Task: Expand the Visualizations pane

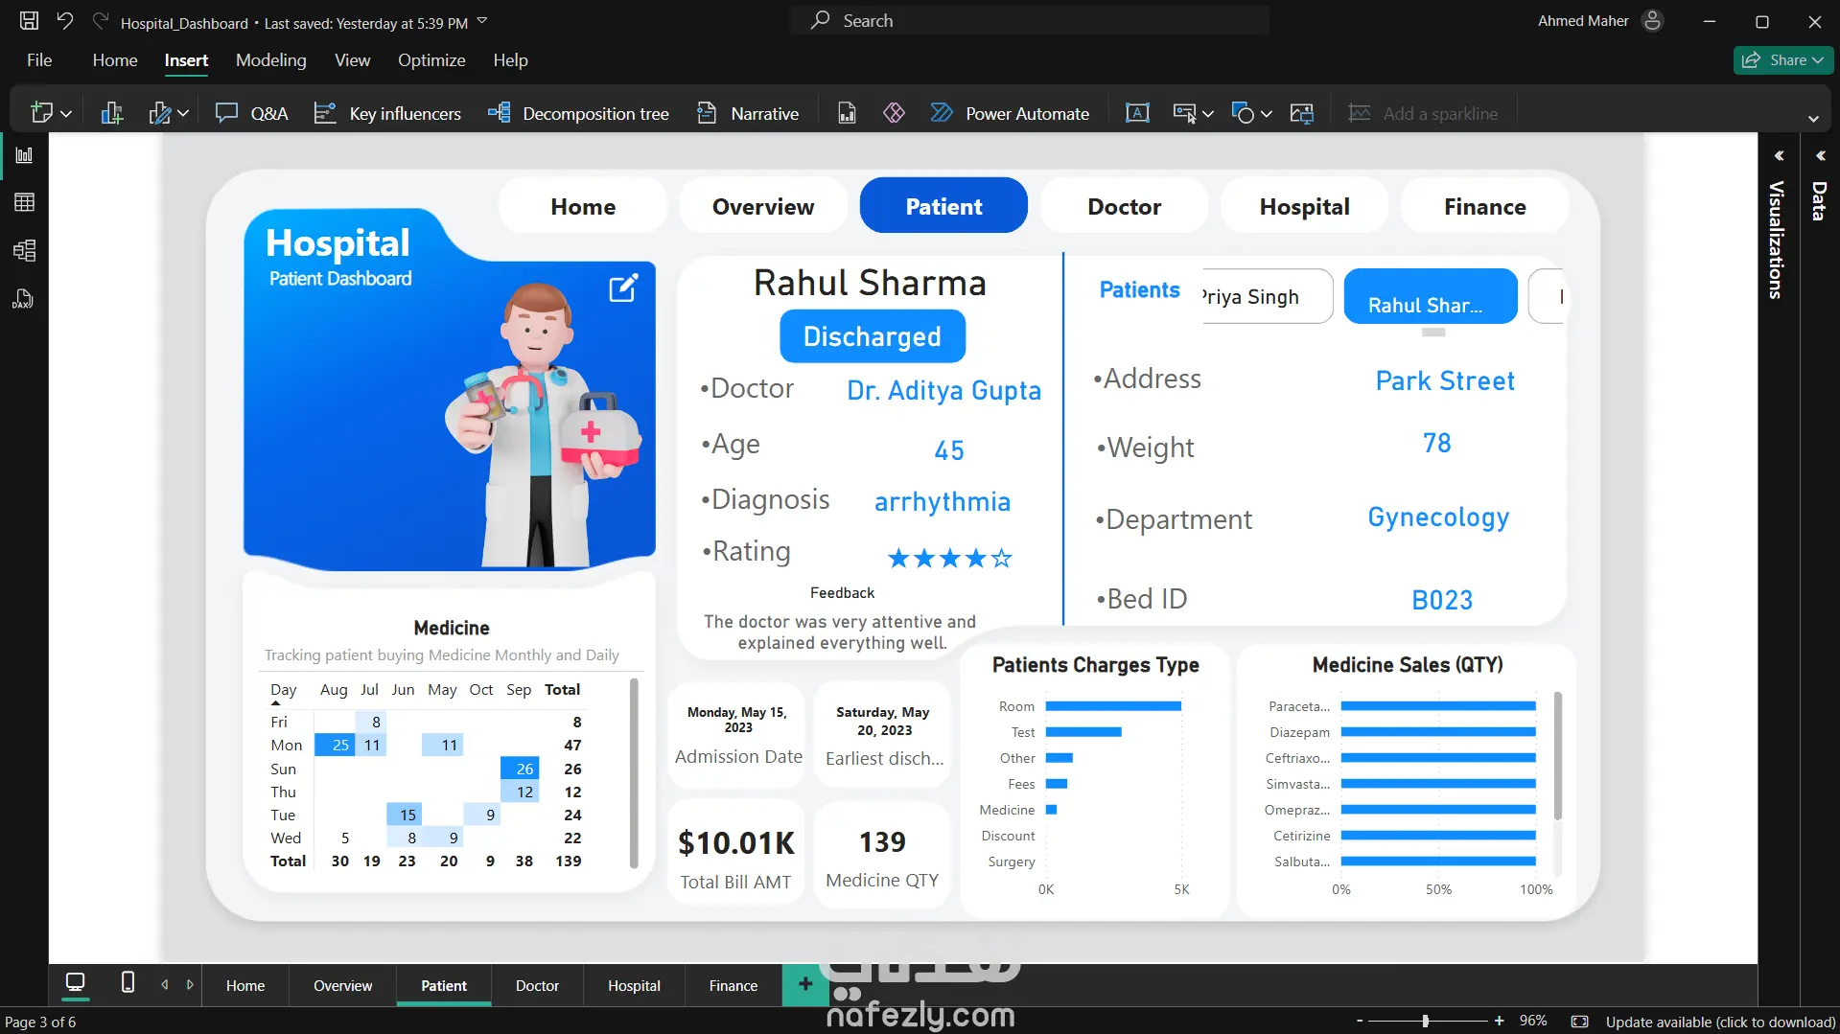Action: tap(1779, 155)
